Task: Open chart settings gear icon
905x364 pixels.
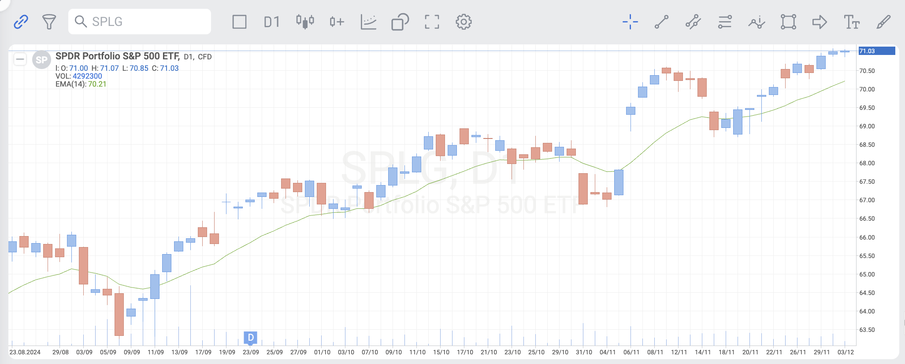Action: coord(464,22)
